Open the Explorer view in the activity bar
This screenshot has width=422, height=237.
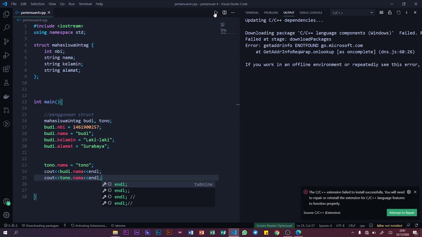pos(6,14)
